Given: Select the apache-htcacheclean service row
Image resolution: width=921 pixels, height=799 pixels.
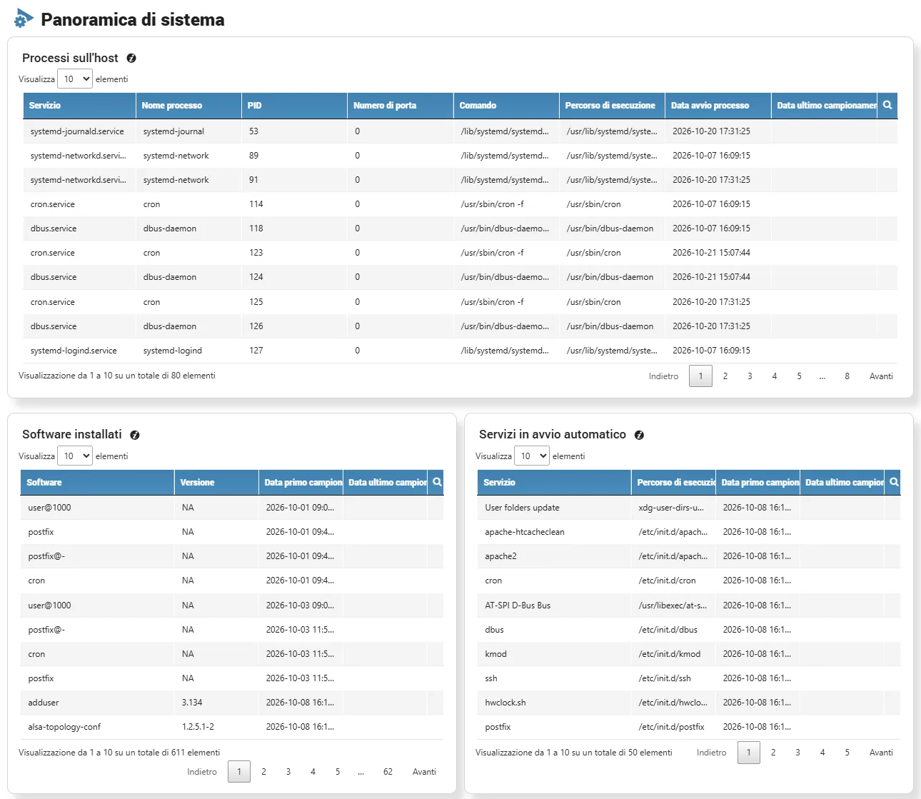Looking at the screenshot, I should pyautogui.click(x=689, y=532).
